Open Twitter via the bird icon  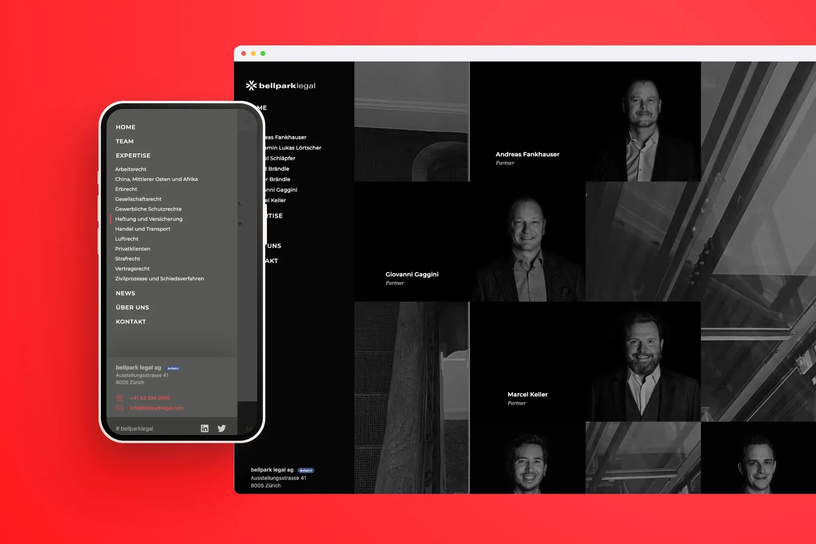point(222,428)
